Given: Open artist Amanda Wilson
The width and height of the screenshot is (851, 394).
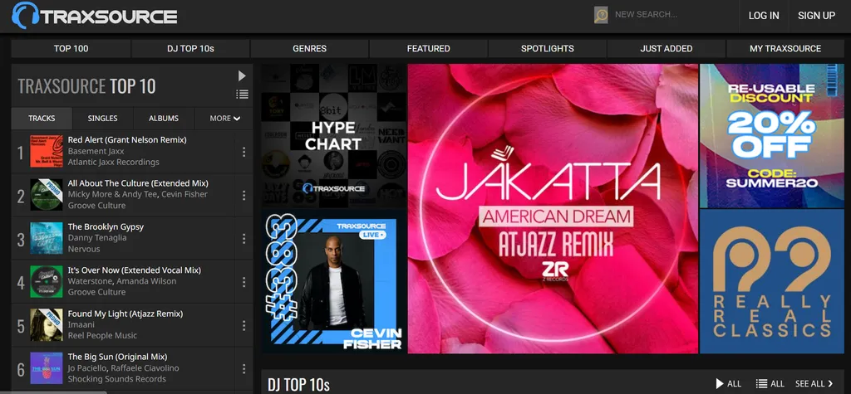Looking at the screenshot, I should click(146, 281).
